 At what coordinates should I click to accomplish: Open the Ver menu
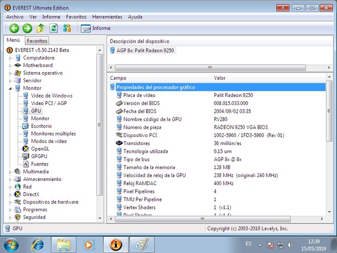(x=33, y=17)
